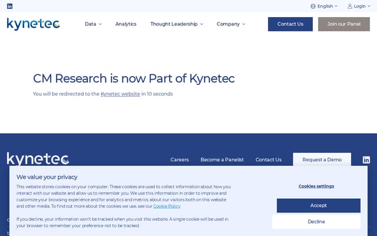Follow the Kynetec website link

tap(120, 94)
